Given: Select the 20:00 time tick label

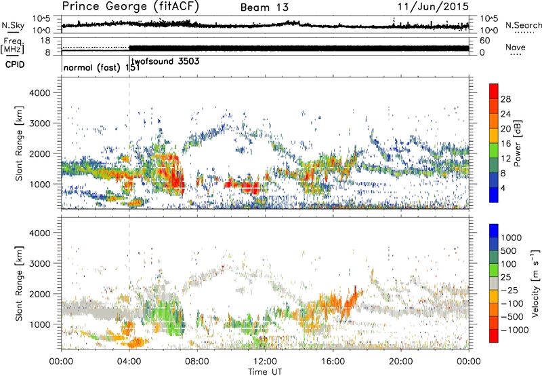Looking at the screenshot, I should click(x=401, y=362).
